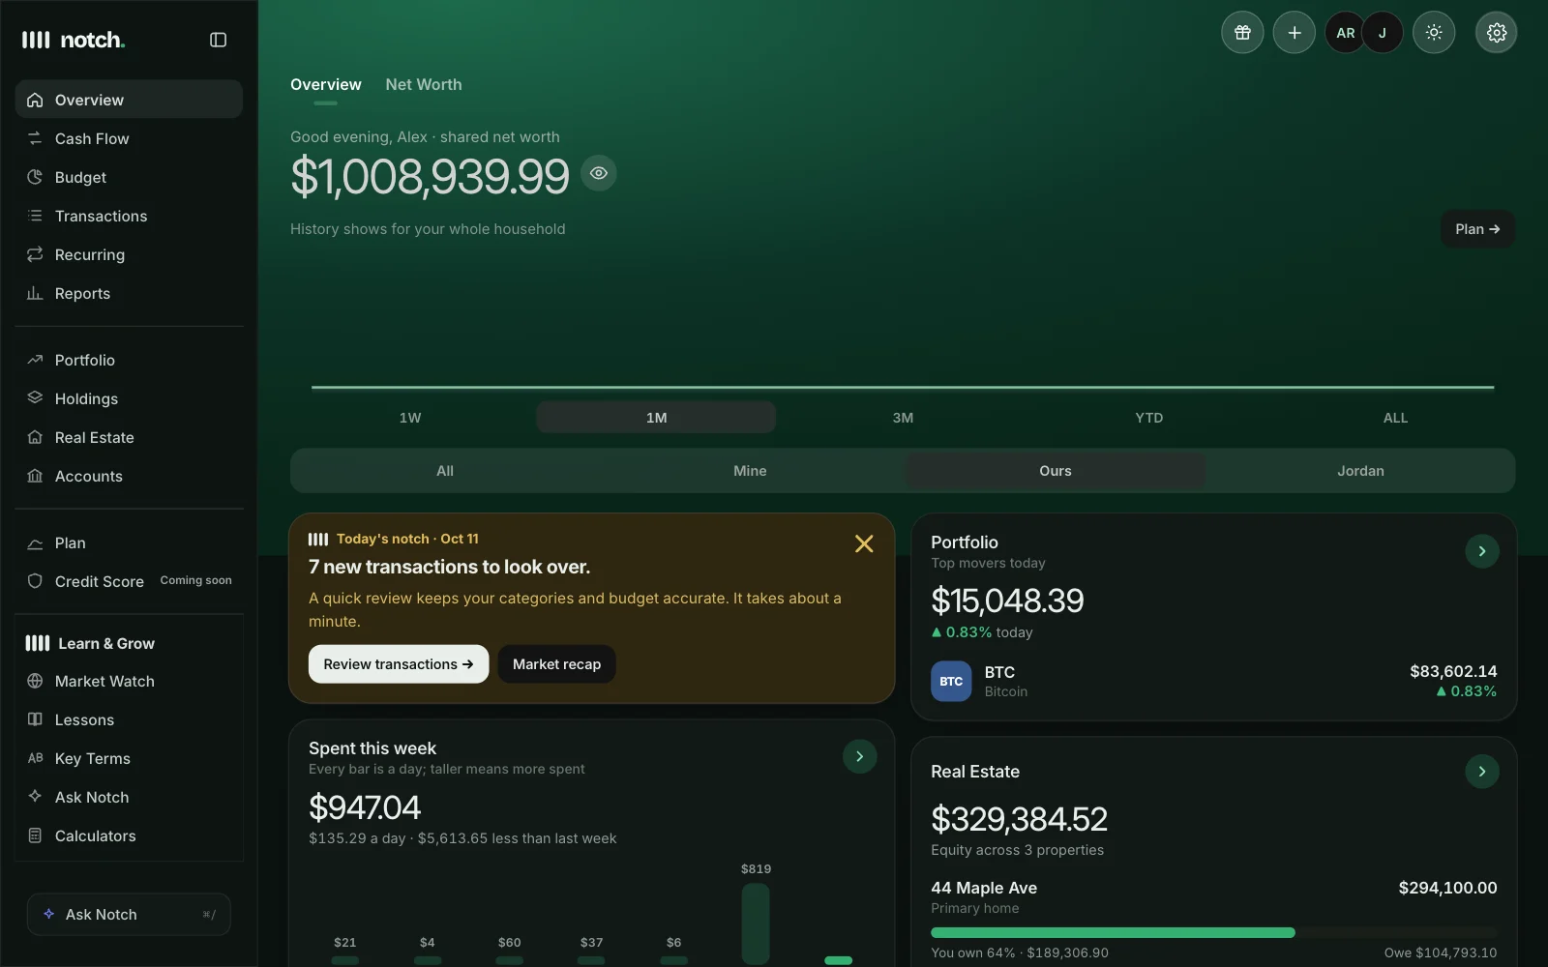Switch ownership filter to Mine
This screenshot has height=967, width=1548.
750,471
